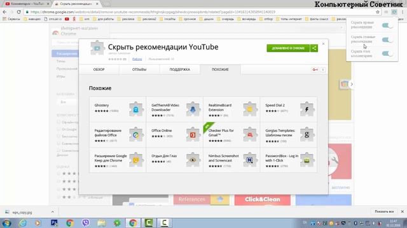Open the Chrome three-dot menu
The width and height of the screenshot is (407, 228).
click(x=403, y=12)
